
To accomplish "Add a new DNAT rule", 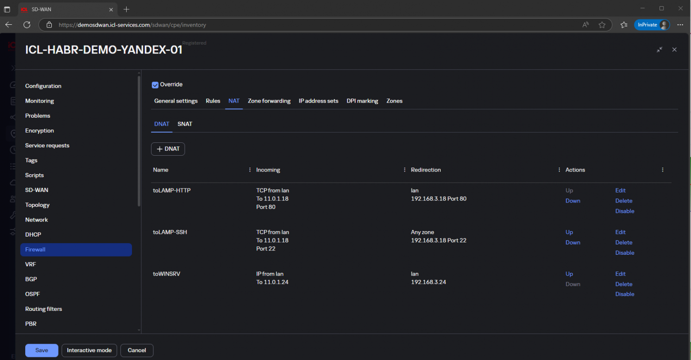I will point(168,149).
